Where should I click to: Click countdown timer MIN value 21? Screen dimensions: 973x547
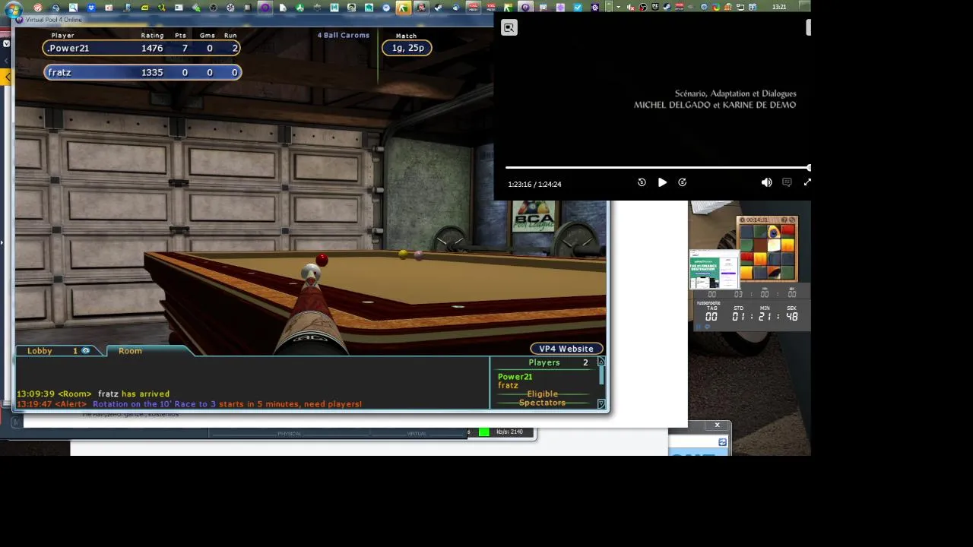tap(765, 317)
